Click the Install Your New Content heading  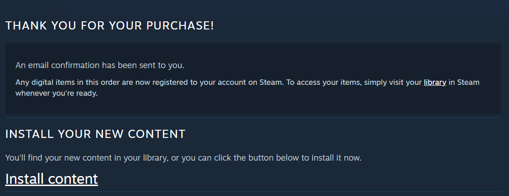pos(95,134)
